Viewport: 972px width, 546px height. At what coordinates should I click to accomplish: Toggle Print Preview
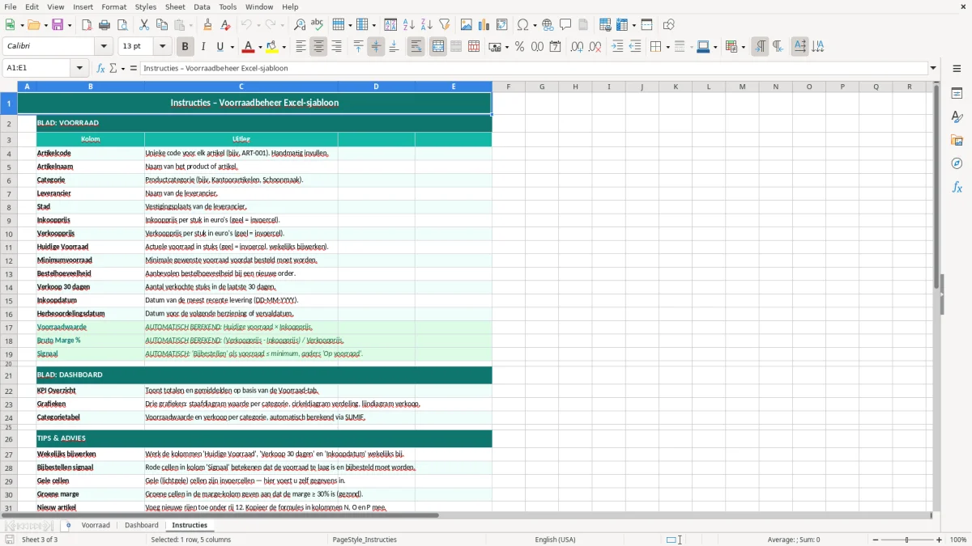pyautogui.click(x=122, y=25)
